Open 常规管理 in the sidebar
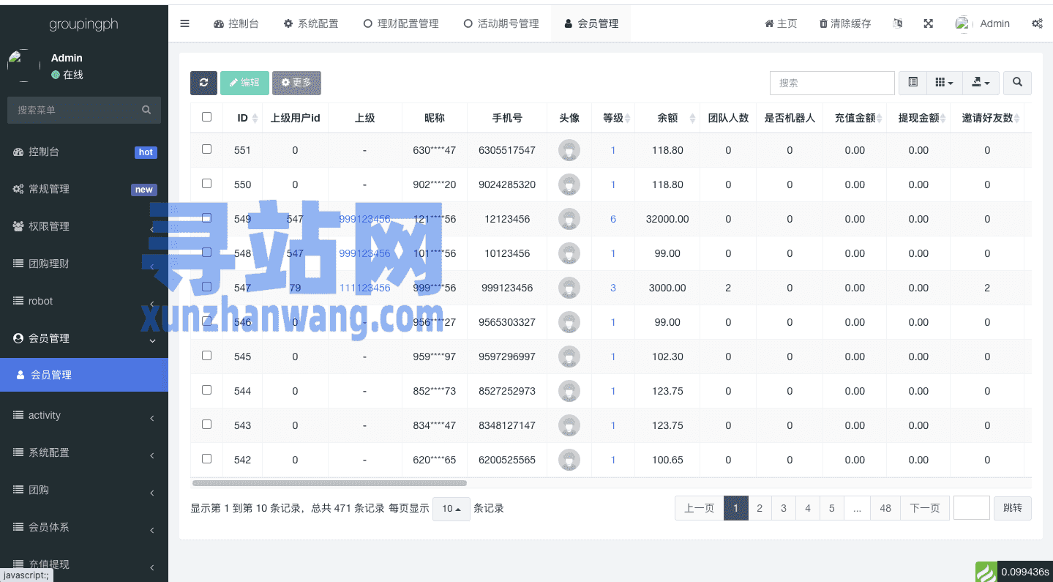The image size is (1053, 582). (x=84, y=189)
